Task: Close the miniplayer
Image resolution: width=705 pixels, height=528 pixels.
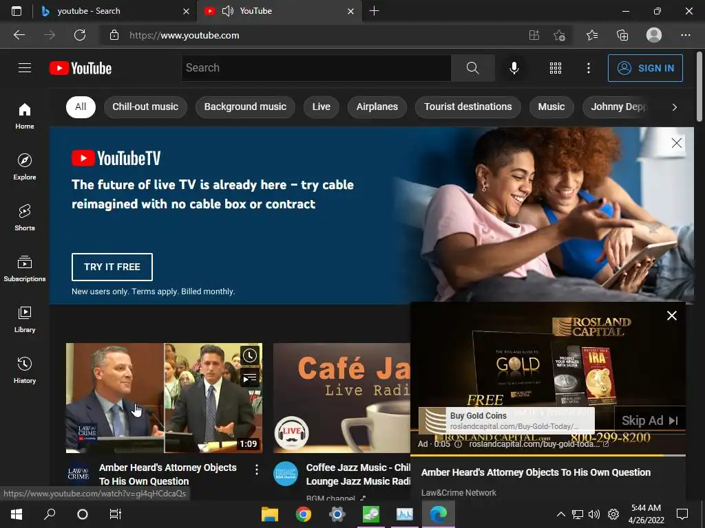Action: point(672,316)
